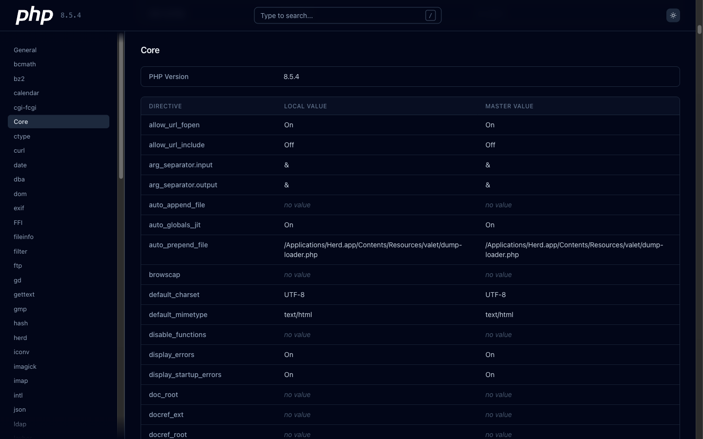This screenshot has height=439, width=703.
Task: Open the FFI section
Action: coord(18,222)
